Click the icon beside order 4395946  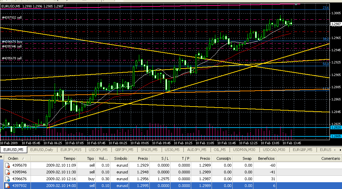[7, 172]
